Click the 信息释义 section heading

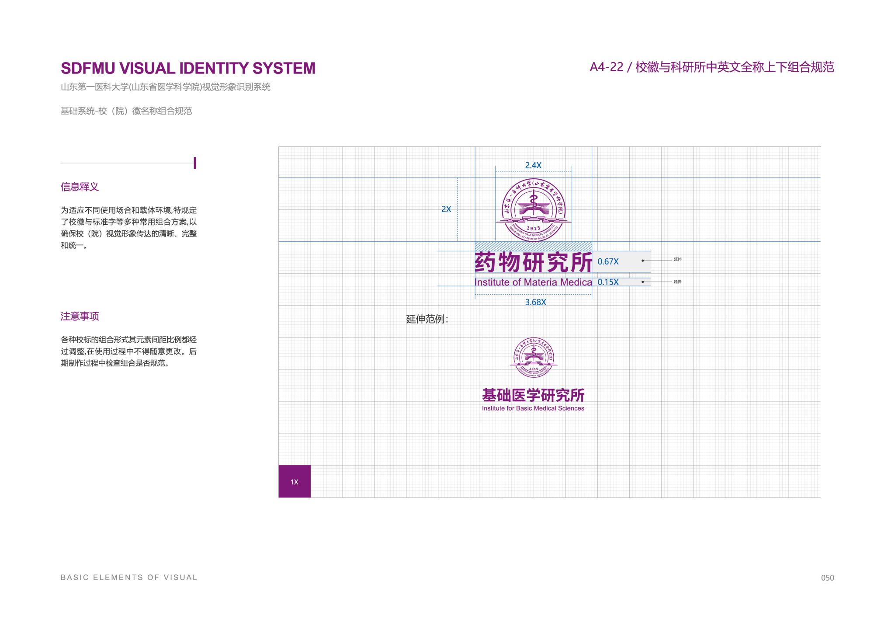[80, 187]
